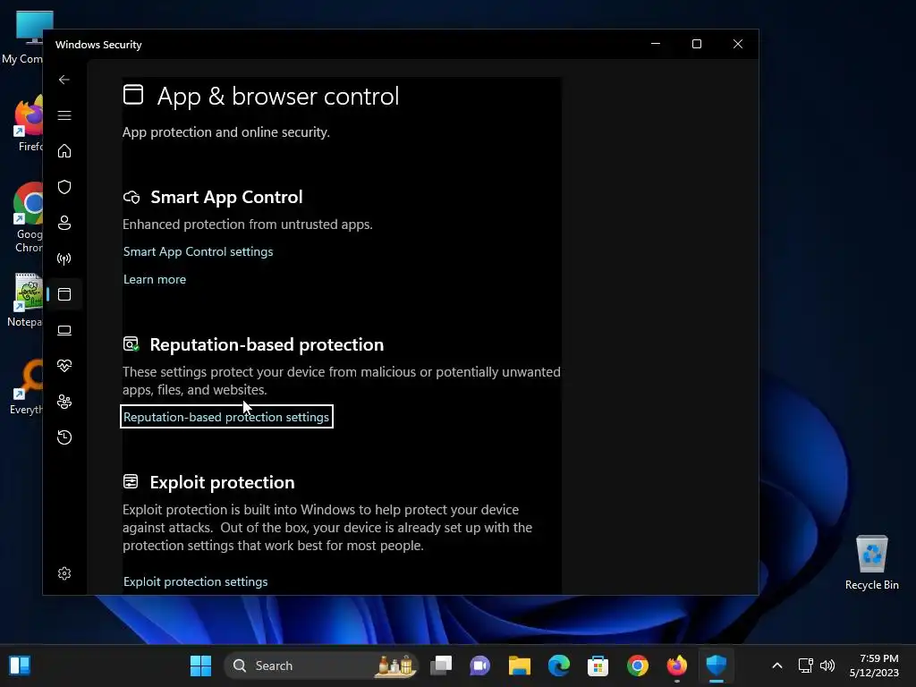Show hidden system tray icons
916x687 pixels.
pos(777,666)
